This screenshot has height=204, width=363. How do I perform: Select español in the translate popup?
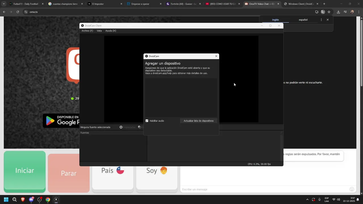pos(303,20)
